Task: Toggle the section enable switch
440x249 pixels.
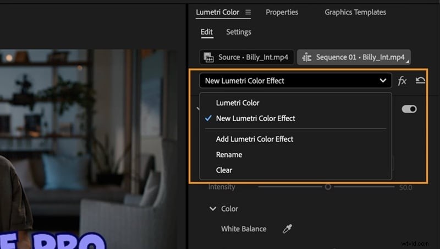Action: pyautogui.click(x=409, y=109)
